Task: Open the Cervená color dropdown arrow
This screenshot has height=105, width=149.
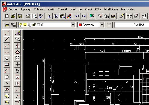Action: (x=102, y=25)
